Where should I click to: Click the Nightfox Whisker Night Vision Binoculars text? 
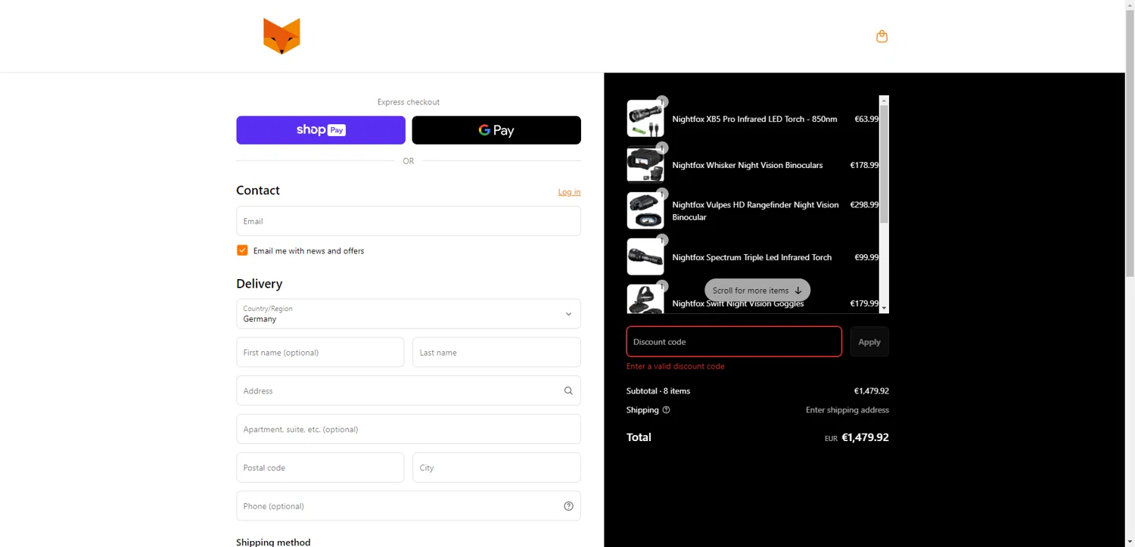point(748,166)
